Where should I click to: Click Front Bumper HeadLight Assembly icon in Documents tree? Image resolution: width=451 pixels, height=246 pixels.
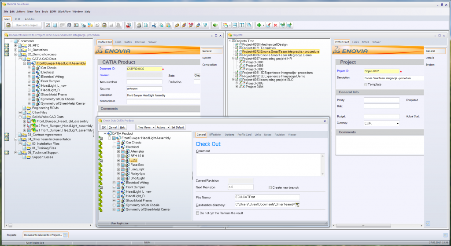click(33, 63)
